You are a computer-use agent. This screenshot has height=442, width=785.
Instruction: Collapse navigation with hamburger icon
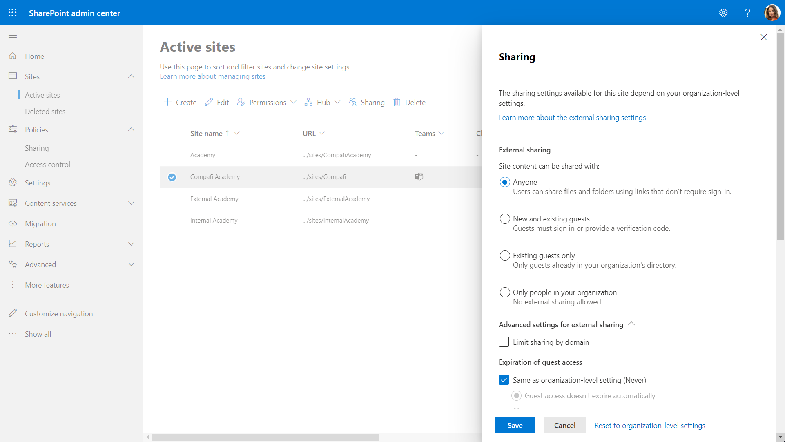13,36
